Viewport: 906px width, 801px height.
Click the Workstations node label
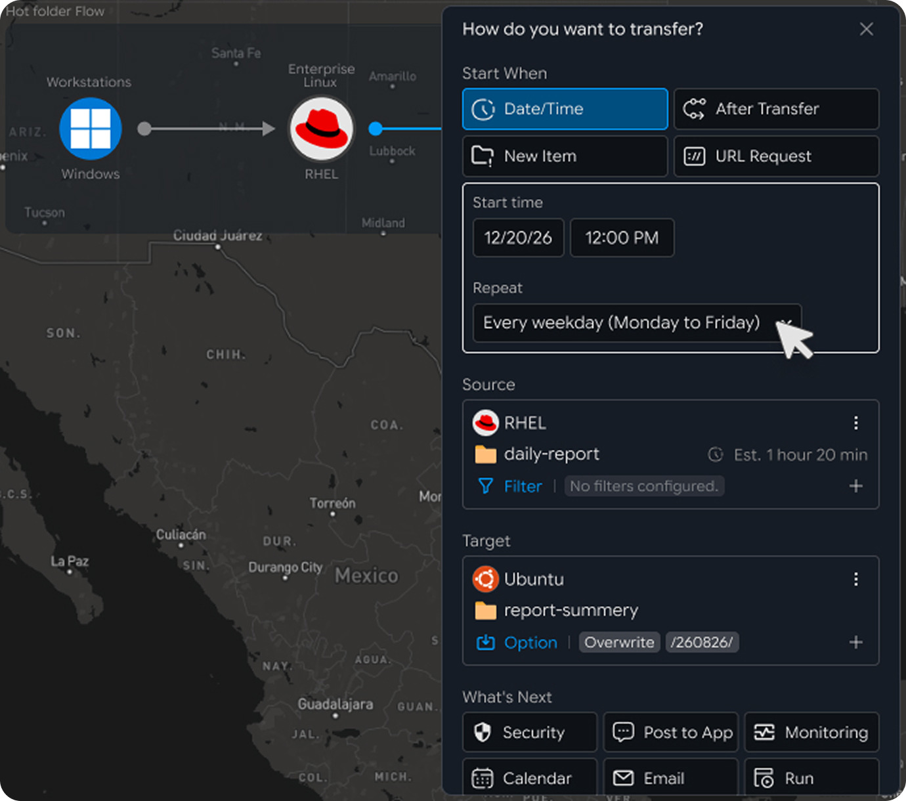pos(89,82)
